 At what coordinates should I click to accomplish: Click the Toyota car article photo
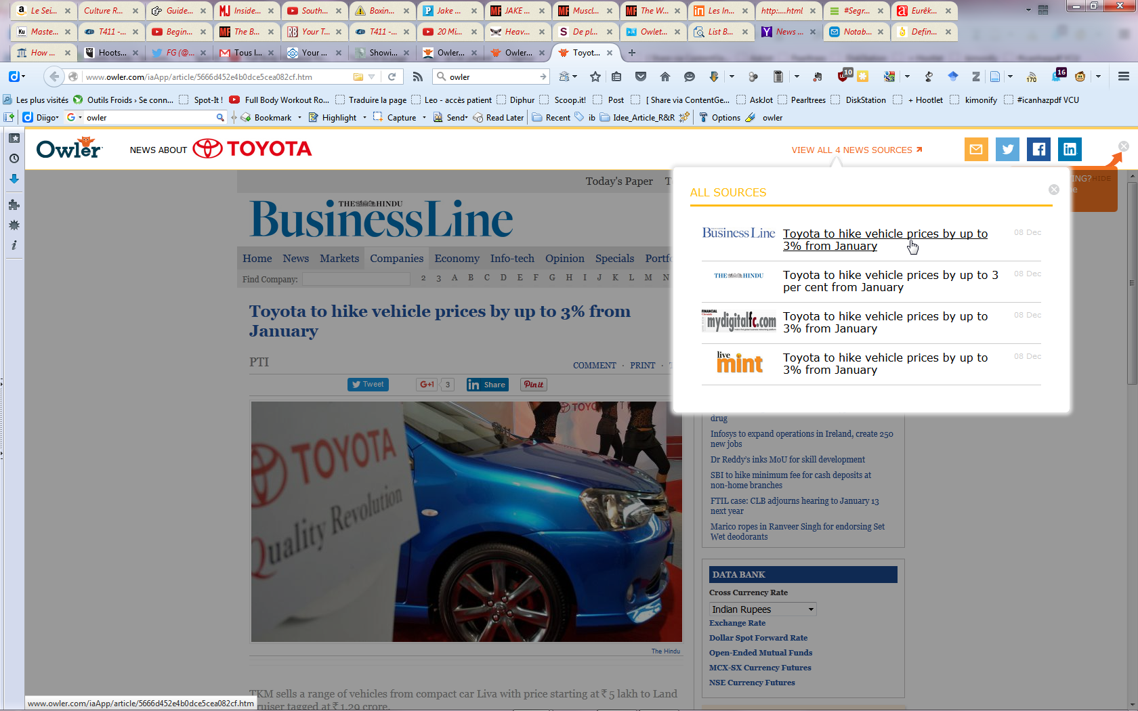[x=467, y=521]
